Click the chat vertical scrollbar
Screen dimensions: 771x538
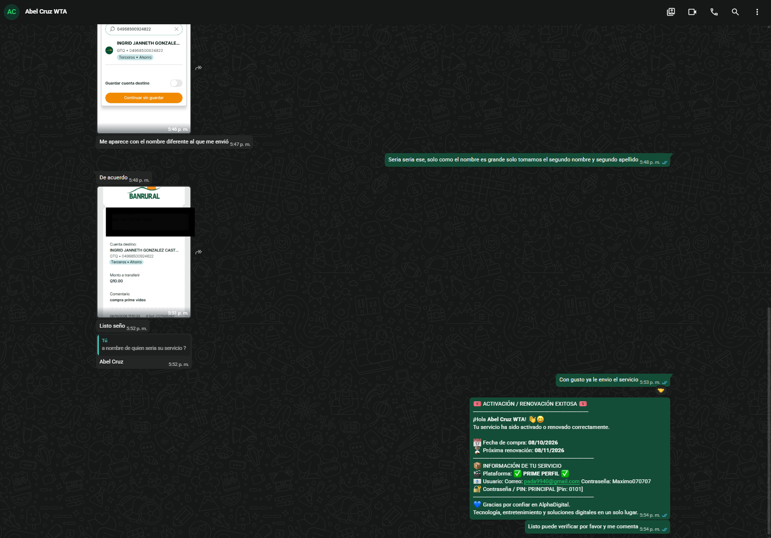[769, 421]
